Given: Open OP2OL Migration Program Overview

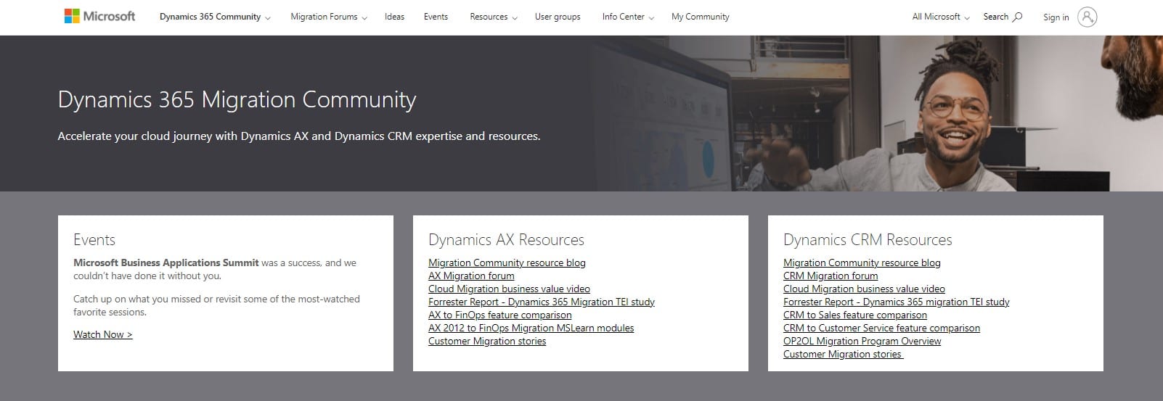Looking at the screenshot, I should 862,341.
